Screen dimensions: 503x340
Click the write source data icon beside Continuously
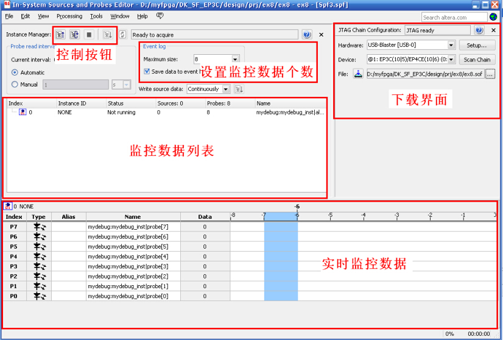(x=239, y=89)
